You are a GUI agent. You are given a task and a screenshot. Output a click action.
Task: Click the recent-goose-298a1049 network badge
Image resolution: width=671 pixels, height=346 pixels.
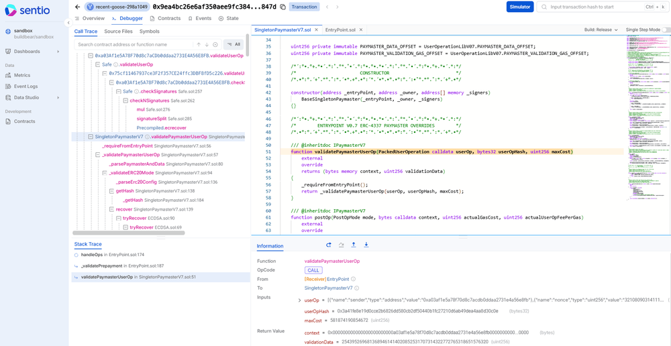pyautogui.click(x=116, y=7)
